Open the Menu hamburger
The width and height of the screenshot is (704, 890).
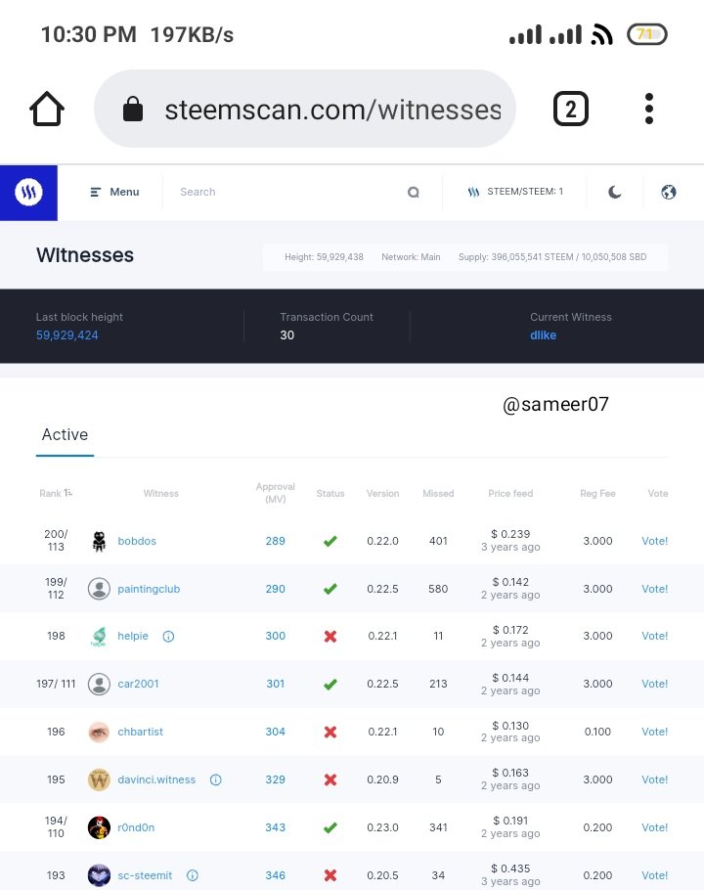click(114, 193)
